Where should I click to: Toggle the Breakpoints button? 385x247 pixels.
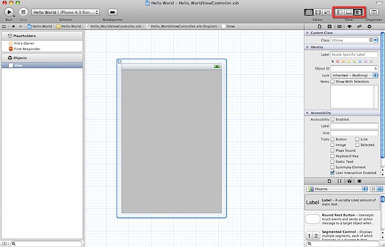[112, 12]
